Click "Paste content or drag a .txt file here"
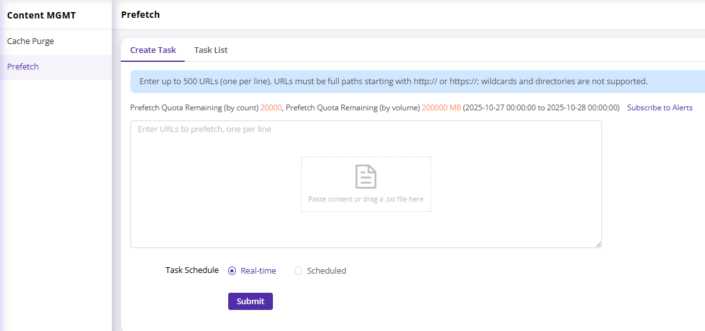This screenshot has width=705, height=331. pos(366,199)
